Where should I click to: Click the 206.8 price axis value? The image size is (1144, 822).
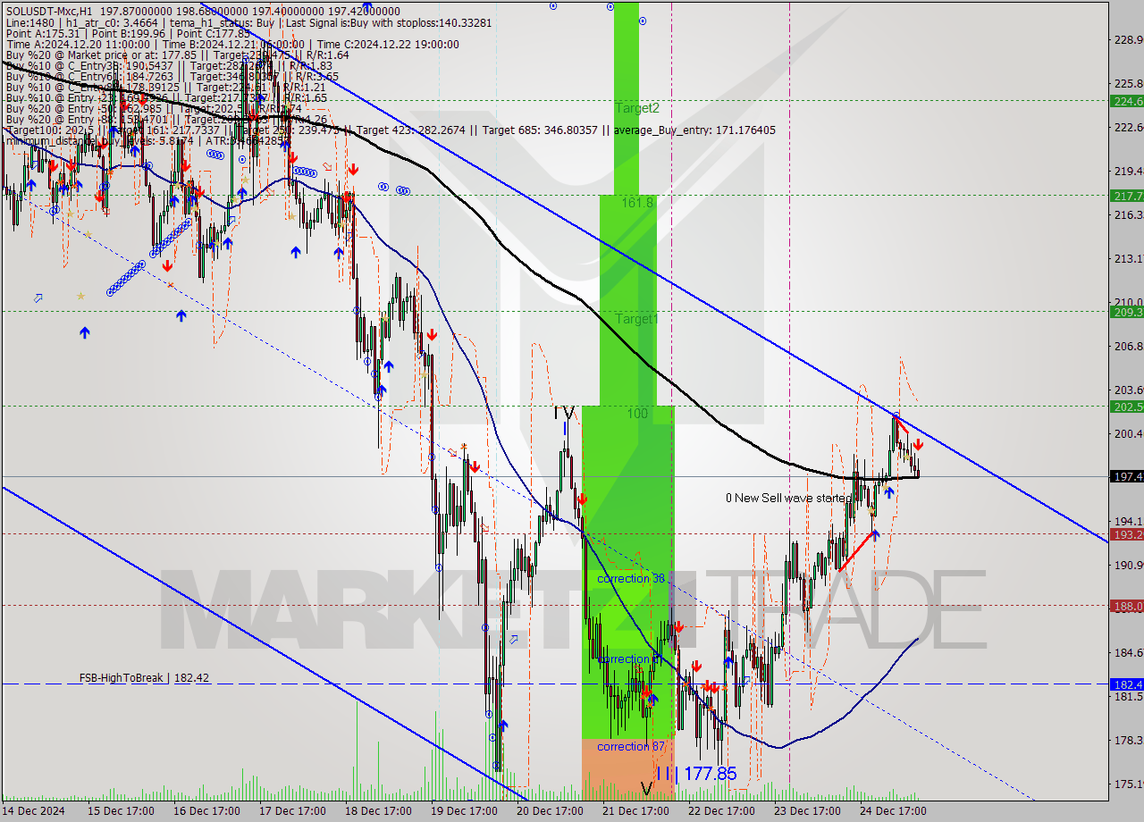pos(1128,346)
